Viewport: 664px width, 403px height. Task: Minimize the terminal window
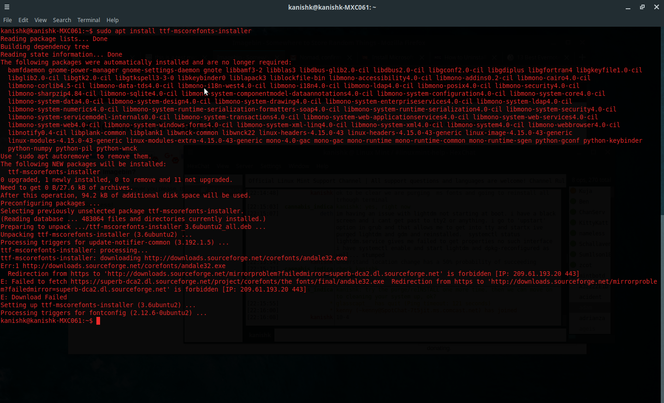[x=628, y=7]
